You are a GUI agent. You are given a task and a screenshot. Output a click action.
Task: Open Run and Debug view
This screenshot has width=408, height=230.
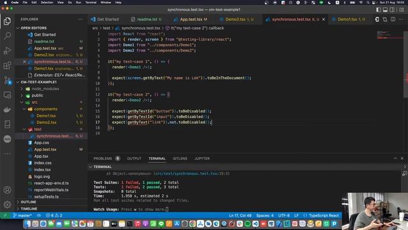7,50
